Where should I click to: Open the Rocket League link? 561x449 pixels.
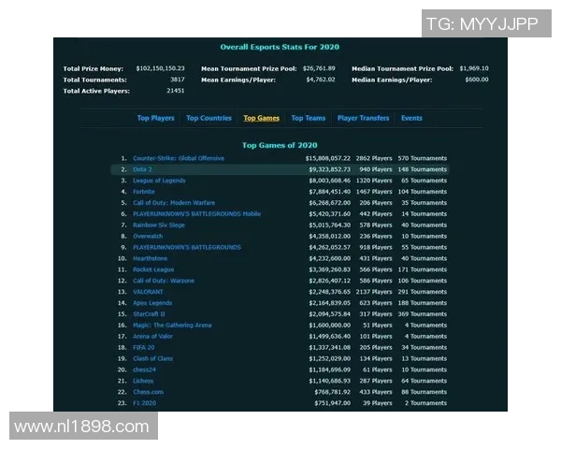pyautogui.click(x=153, y=269)
